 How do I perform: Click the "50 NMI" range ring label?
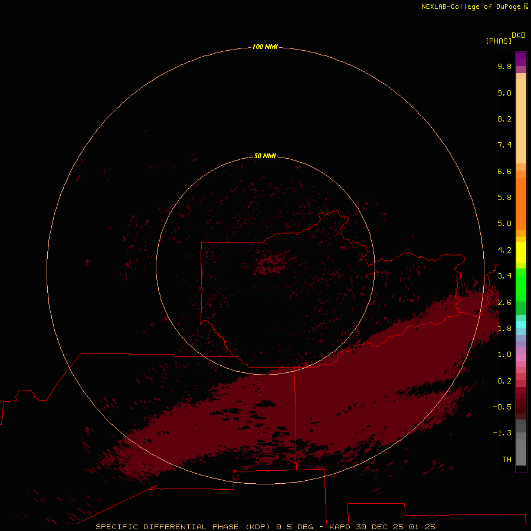(x=265, y=156)
